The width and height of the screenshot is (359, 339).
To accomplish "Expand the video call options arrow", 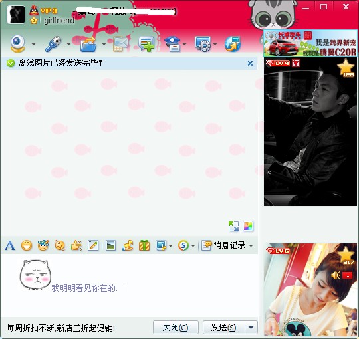I will click(33, 43).
